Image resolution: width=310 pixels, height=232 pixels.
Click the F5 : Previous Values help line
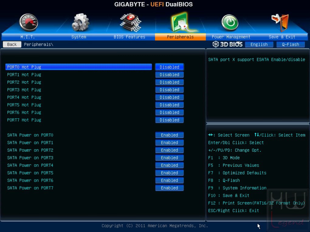coord(234,165)
